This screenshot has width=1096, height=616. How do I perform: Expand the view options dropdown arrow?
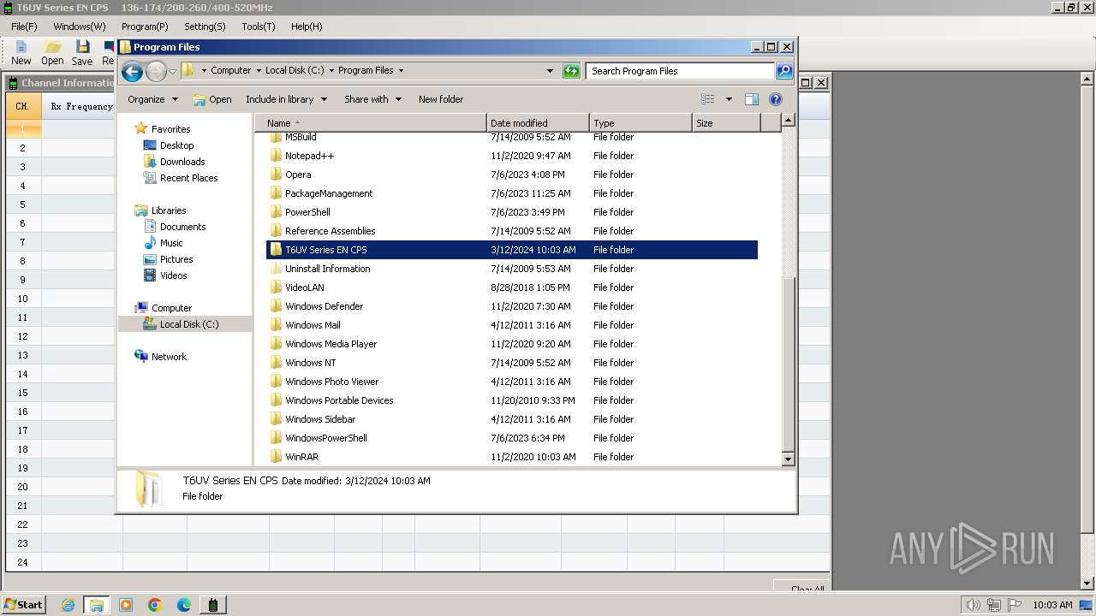[729, 99]
